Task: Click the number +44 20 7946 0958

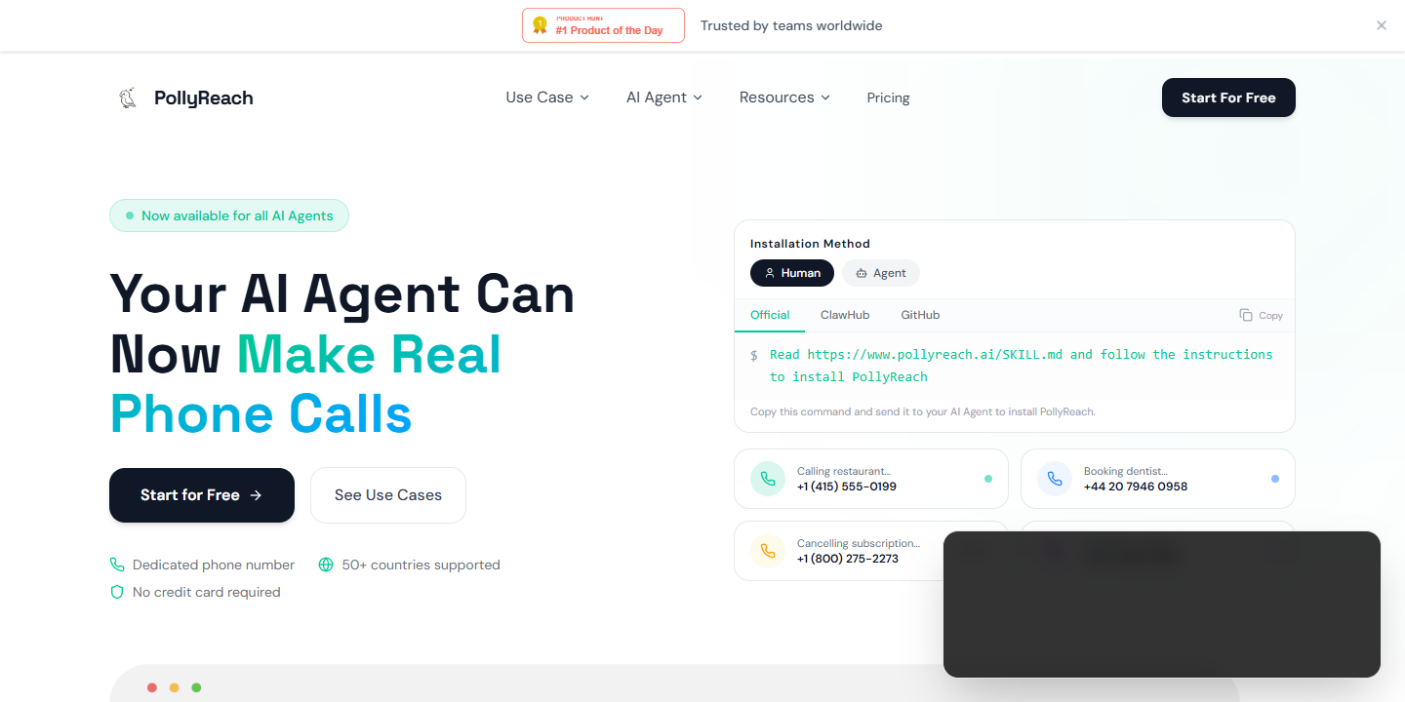Action: 1136,487
